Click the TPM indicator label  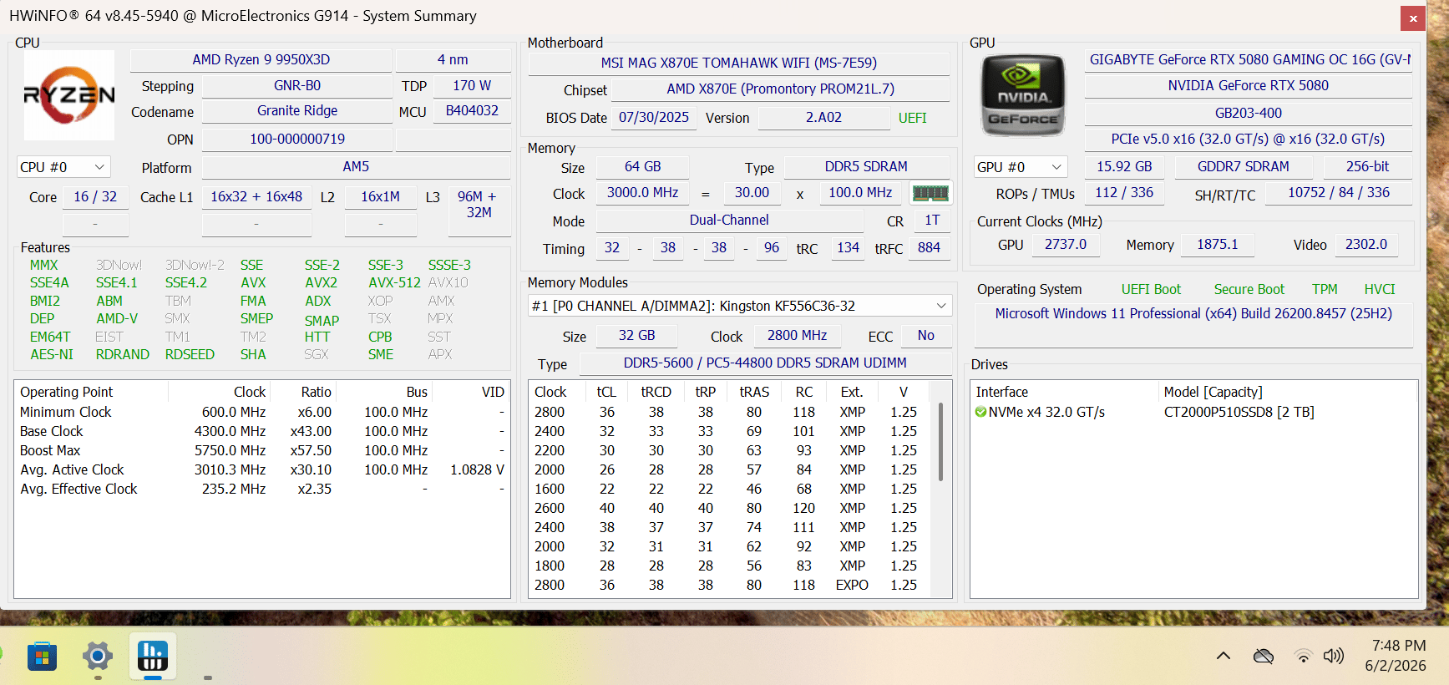pos(1325,290)
